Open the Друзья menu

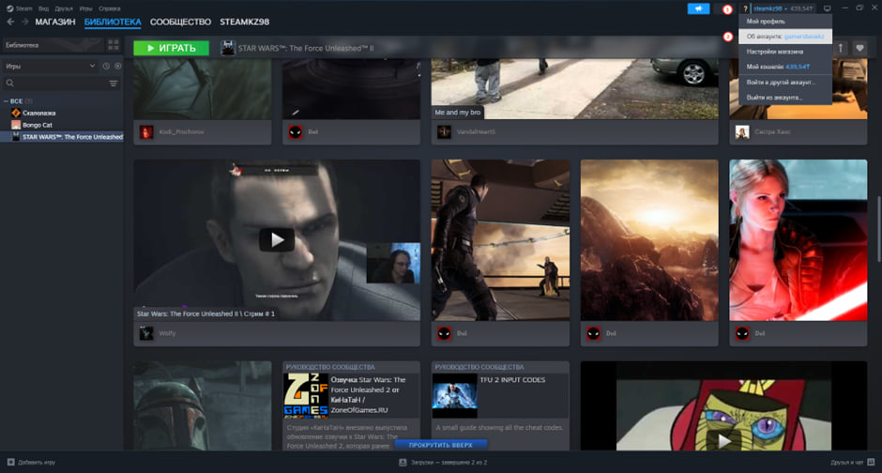[x=64, y=8]
